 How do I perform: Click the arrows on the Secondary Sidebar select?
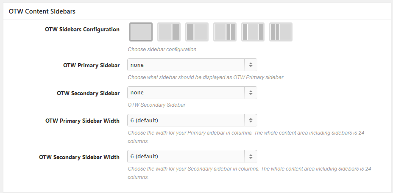pyautogui.click(x=251, y=93)
